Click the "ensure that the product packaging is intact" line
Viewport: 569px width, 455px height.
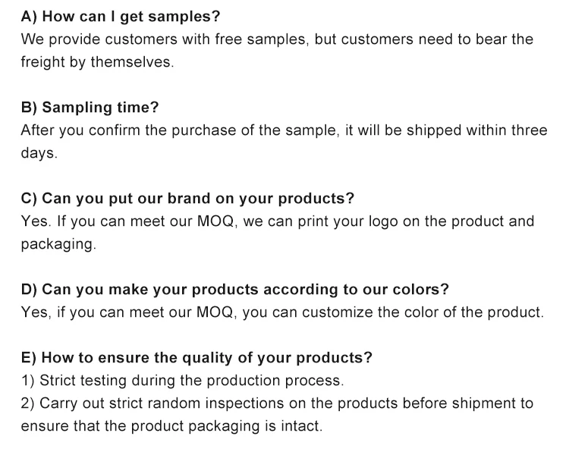coord(171,426)
